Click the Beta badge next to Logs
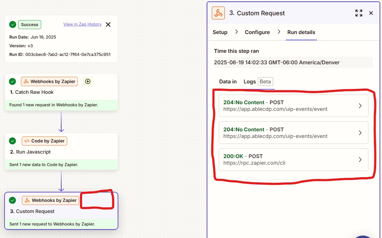The image size is (382, 238). point(265,82)
